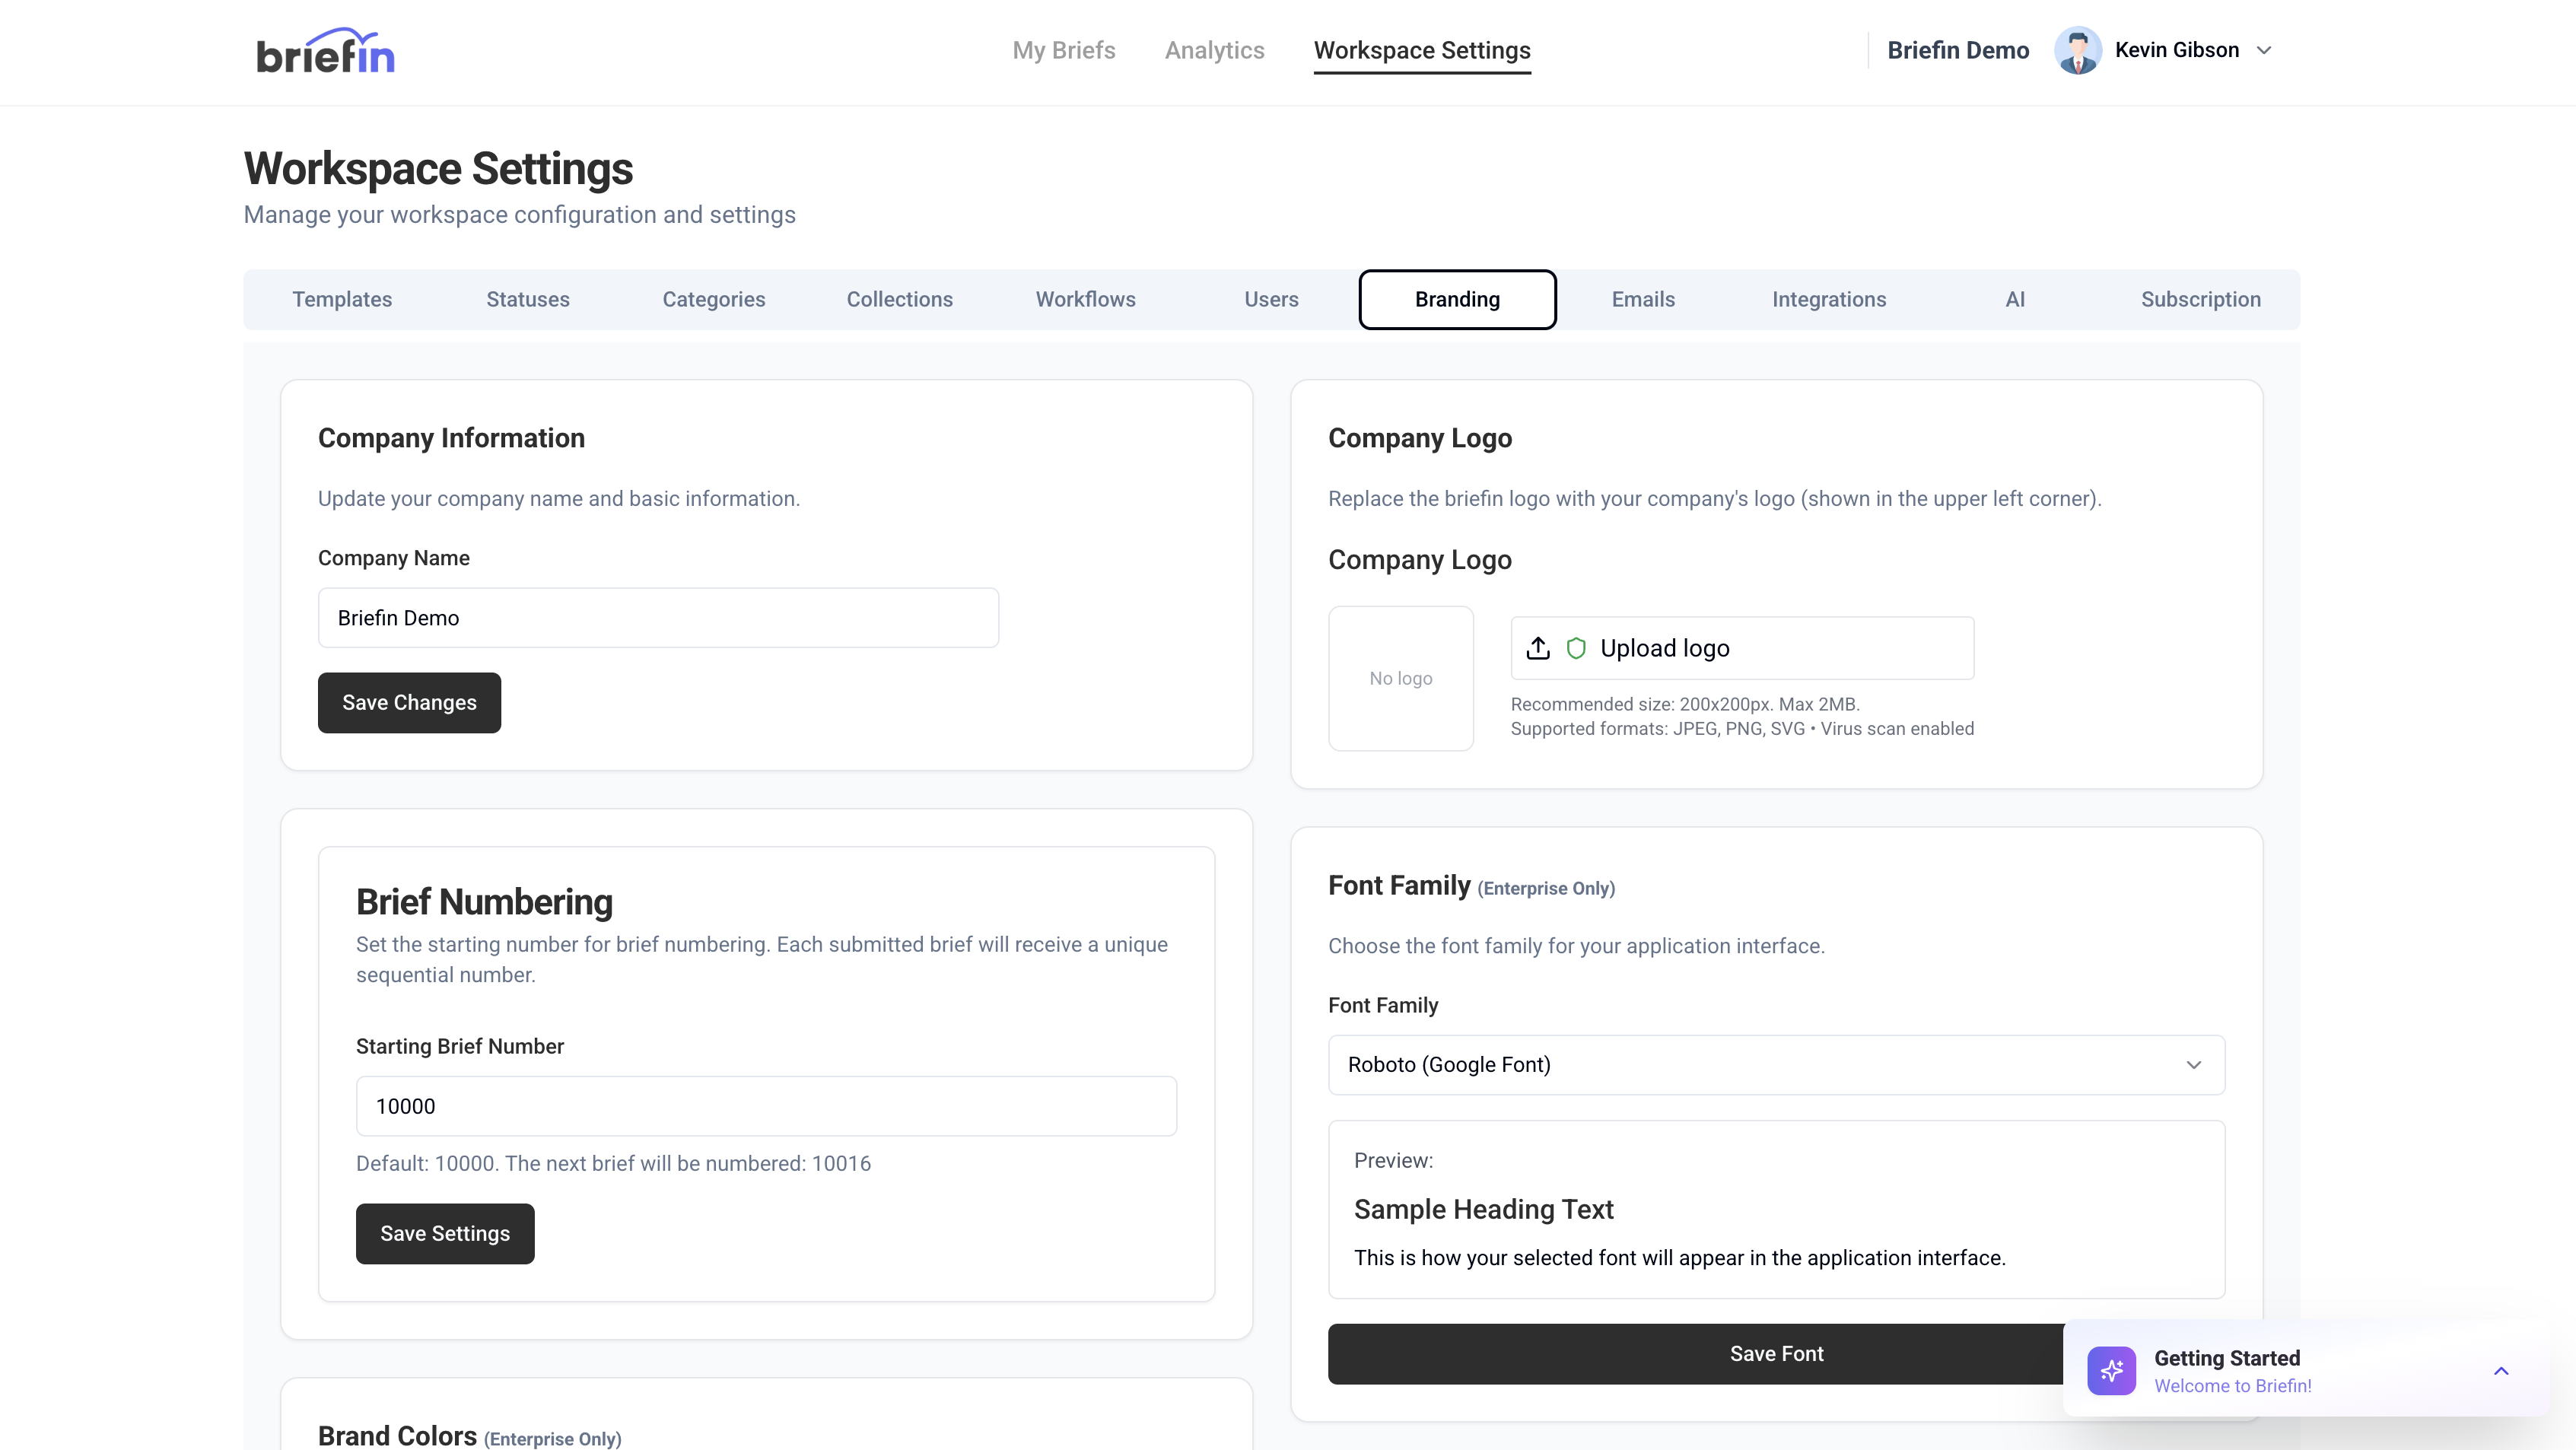The image size is (2576, 1450).
Task: Click the upload arrow icon
Action: [1538, 648]
